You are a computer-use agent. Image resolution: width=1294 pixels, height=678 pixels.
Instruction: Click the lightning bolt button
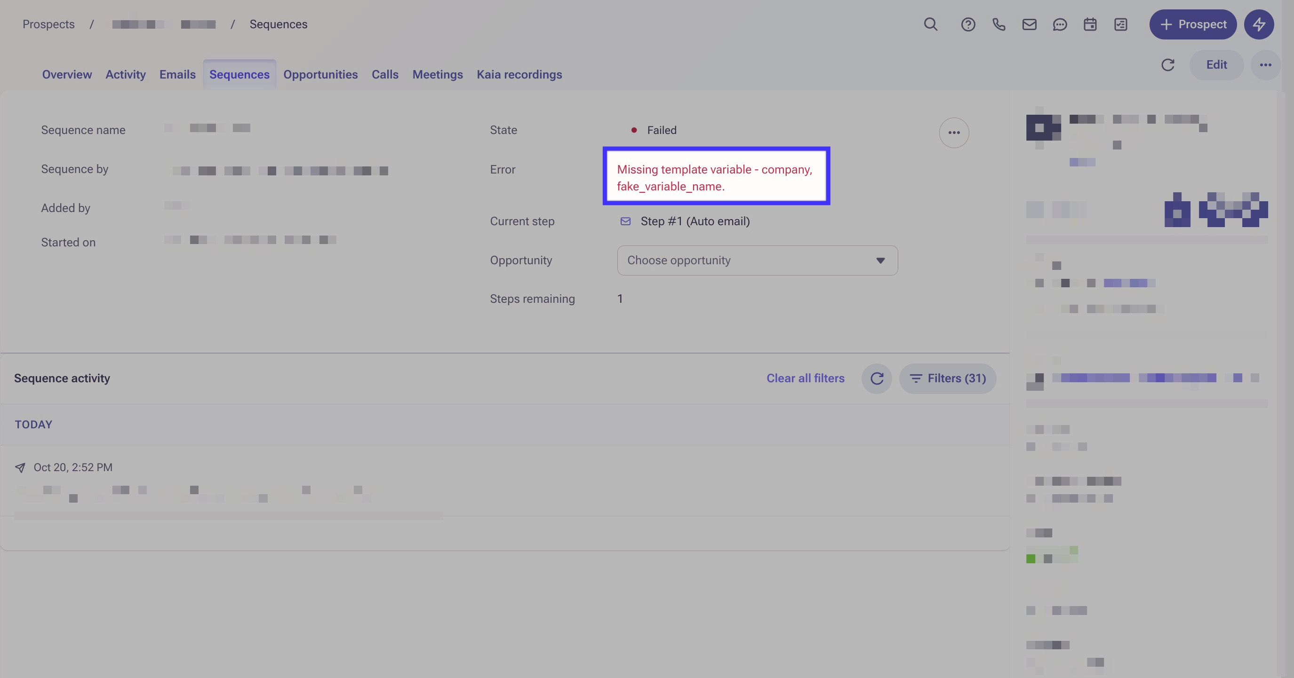[x=1259, y=24]
